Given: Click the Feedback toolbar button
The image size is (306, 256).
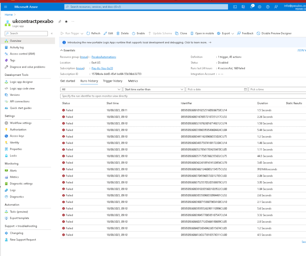Looking at the screenshot, I should (245, 33).
